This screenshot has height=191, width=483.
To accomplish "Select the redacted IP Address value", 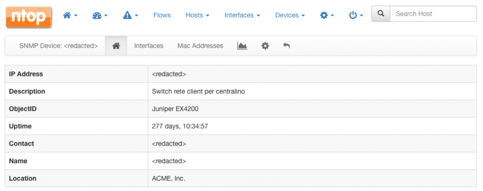I will point(169,74).
